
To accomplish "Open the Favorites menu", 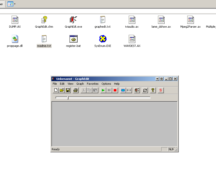I will [92, 84].
